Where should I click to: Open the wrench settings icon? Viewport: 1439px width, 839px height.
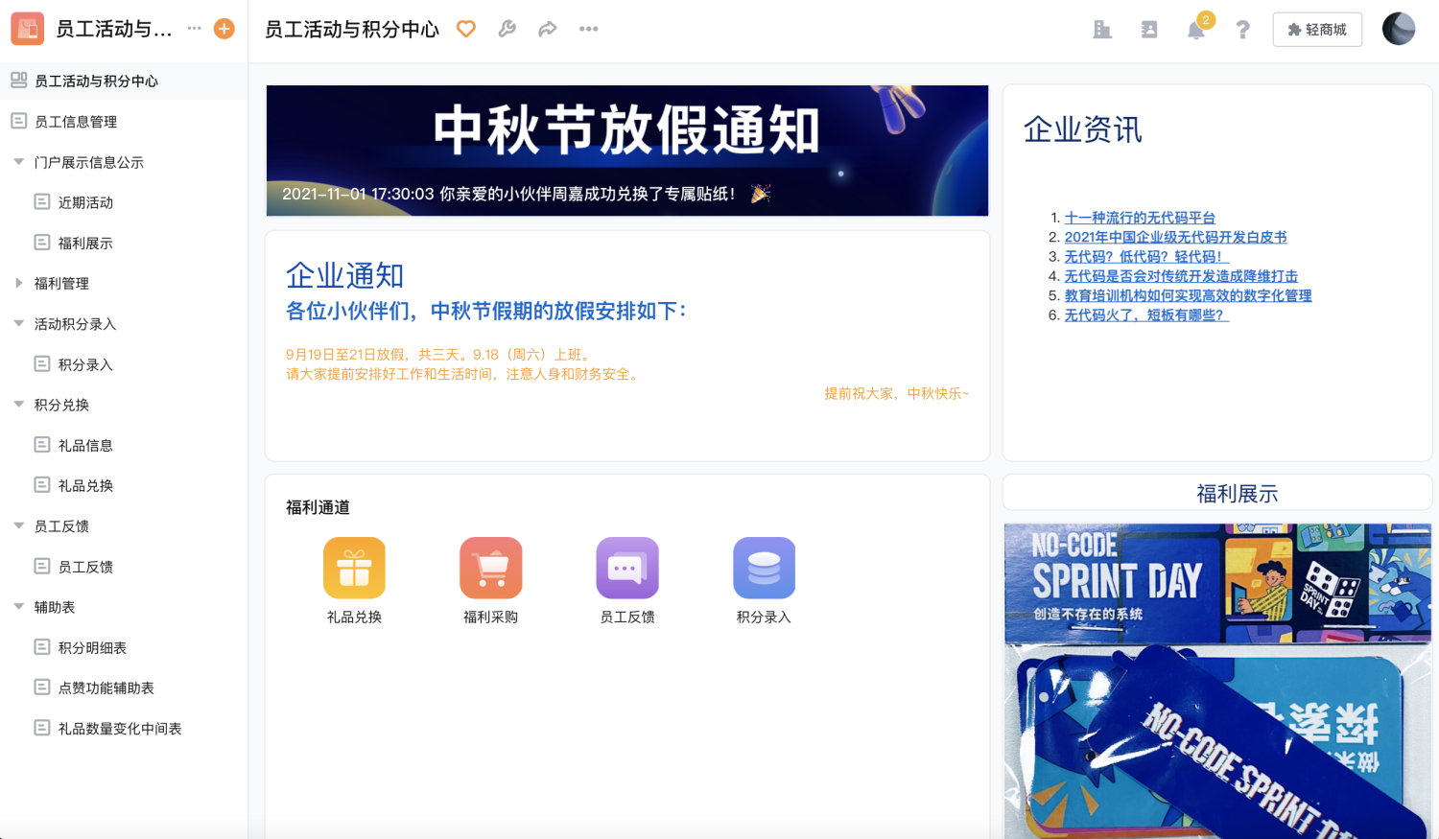pos(507,29)
